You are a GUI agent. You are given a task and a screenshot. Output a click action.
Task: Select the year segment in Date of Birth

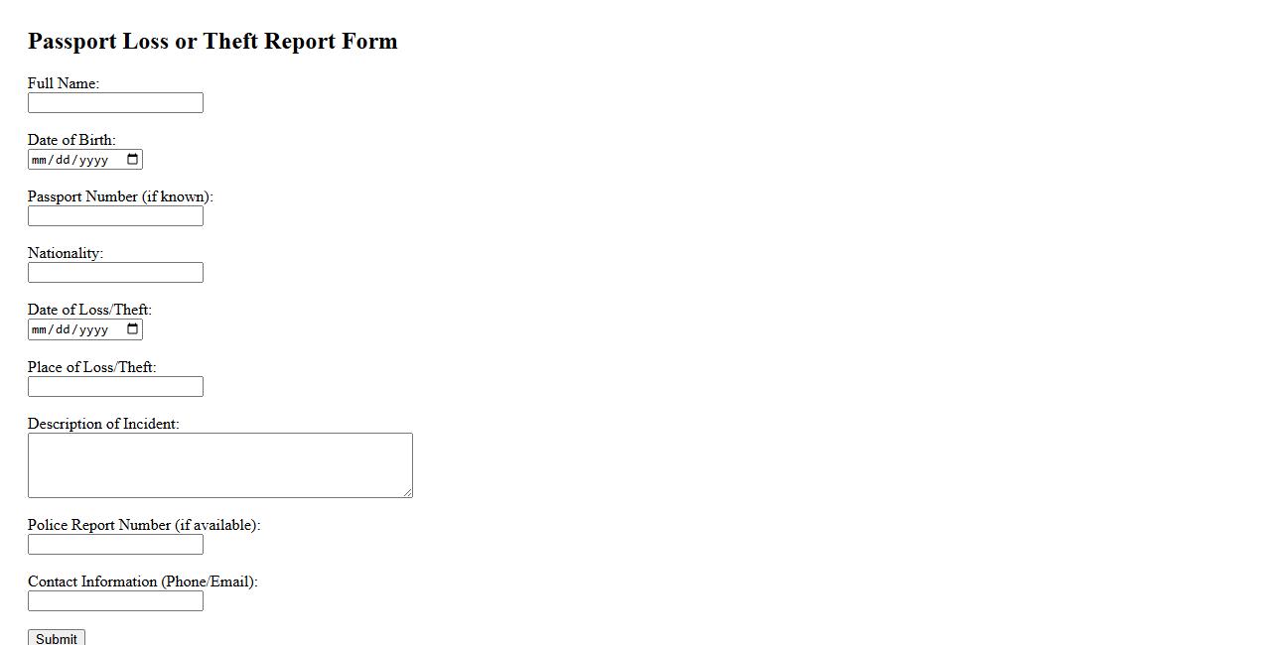[93, 160]
